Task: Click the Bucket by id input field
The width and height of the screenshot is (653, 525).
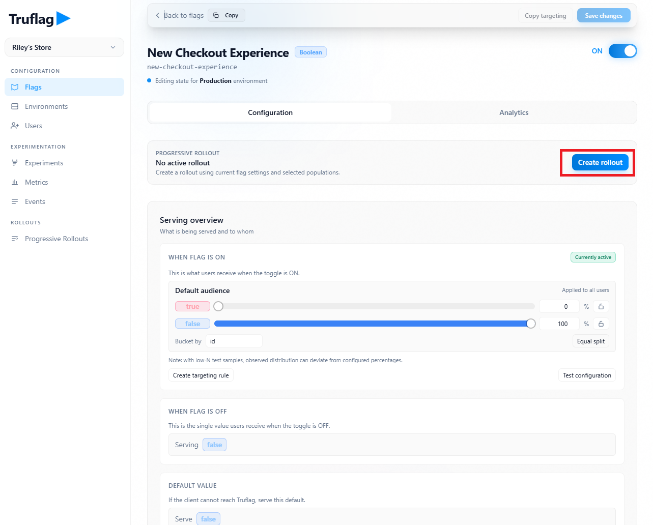Action: (234, 341)
